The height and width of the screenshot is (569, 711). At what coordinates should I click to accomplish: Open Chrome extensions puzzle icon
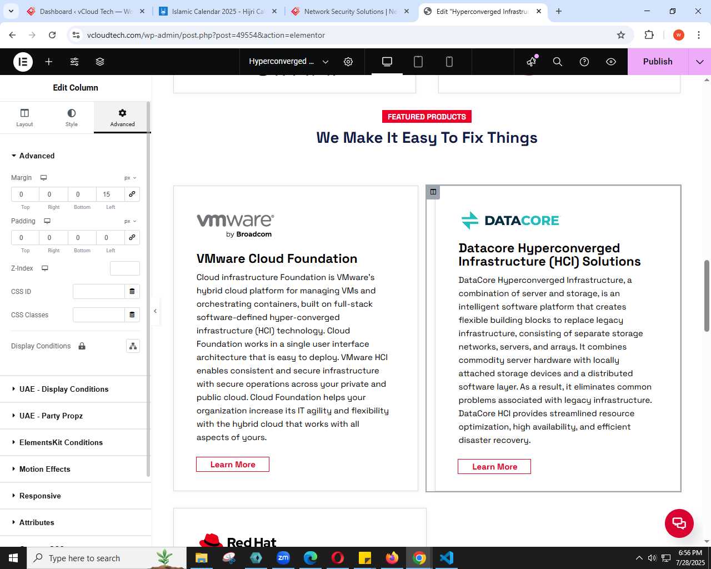tap(649, 35)
